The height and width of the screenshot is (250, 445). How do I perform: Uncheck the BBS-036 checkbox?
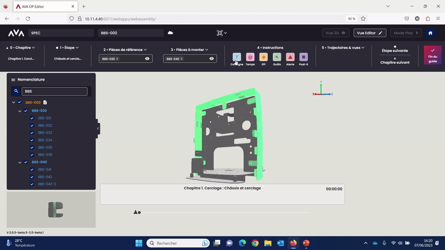click(x=32, y=155)
